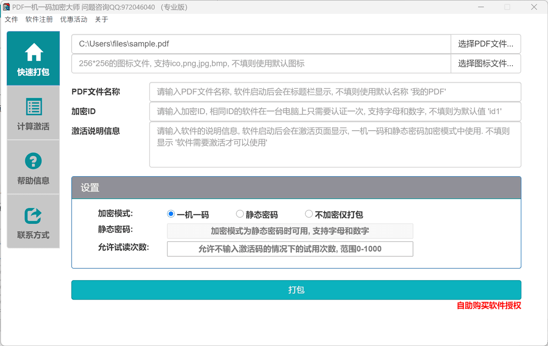
Task: Click the 加密ID input field
Action: pyautogui.click(x=335, y=111)
